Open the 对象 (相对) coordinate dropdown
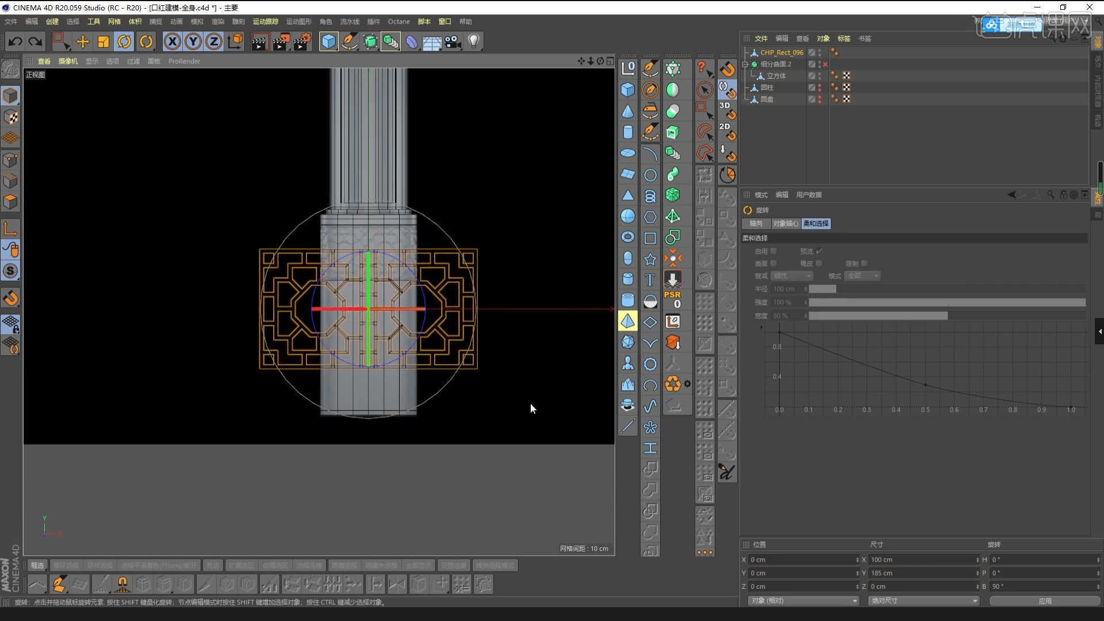Image resolution: width=1104 pixels, height=621 pixels. [803, 601]
